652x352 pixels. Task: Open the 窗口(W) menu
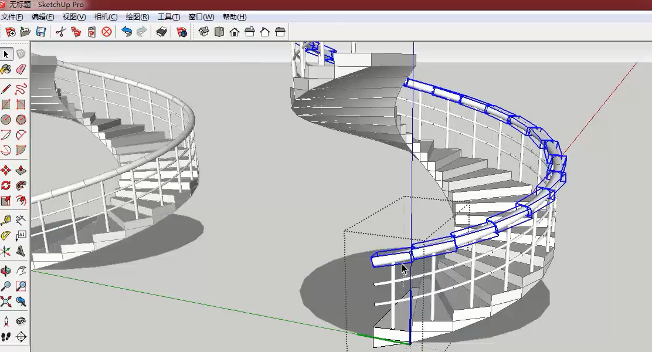pos(201,17)
